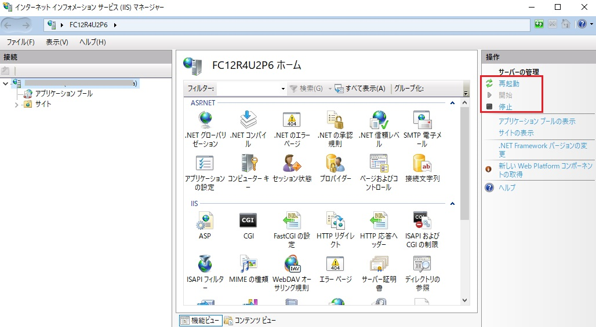Open .NET グローバリゼーション feature
The height and width of the screenshot is (327, 596).
click(x=205, y=129)
